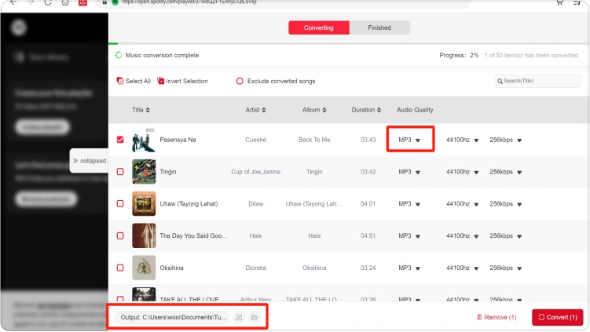Open 44100hz dropdown for Uhaw row
The image size is (590, 332).
pos(462,203)
